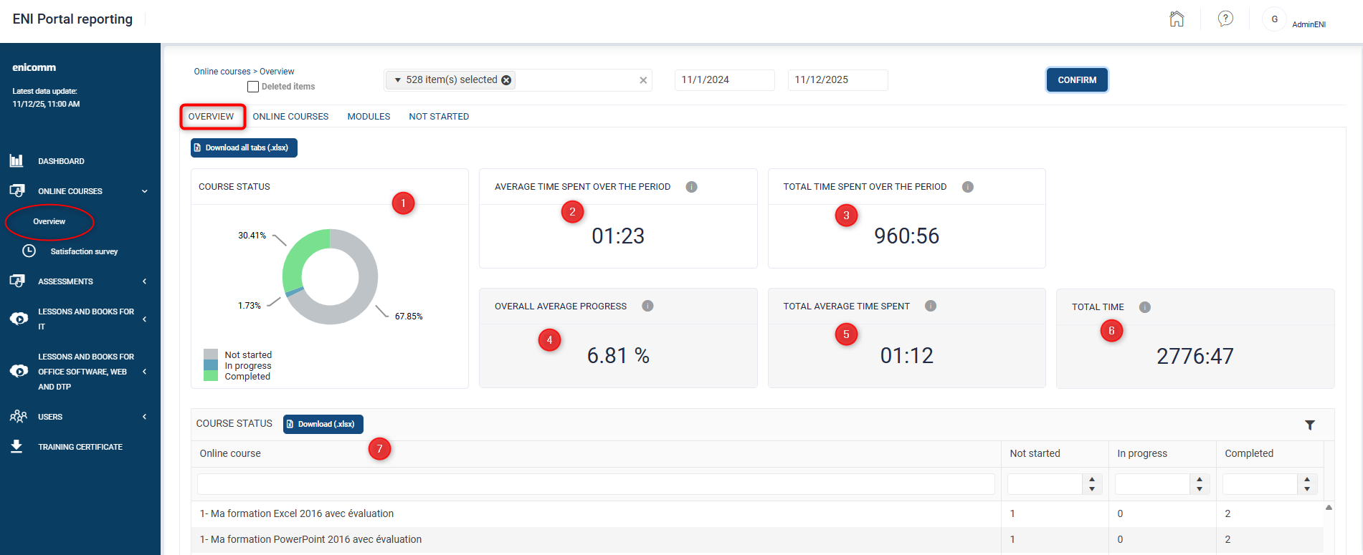Viewport: 1363px width, 555px height.
Task: Click the Lessons and Books for IT eye icon
Action: click(19, 319)
